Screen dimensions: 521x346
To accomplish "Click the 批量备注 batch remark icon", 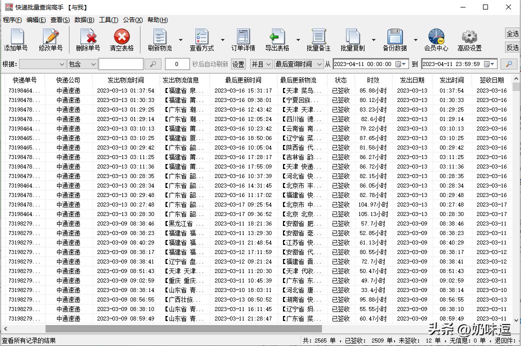I will point(318,39).
